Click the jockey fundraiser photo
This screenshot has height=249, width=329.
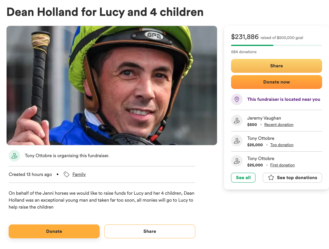click(x=112, y=86)
